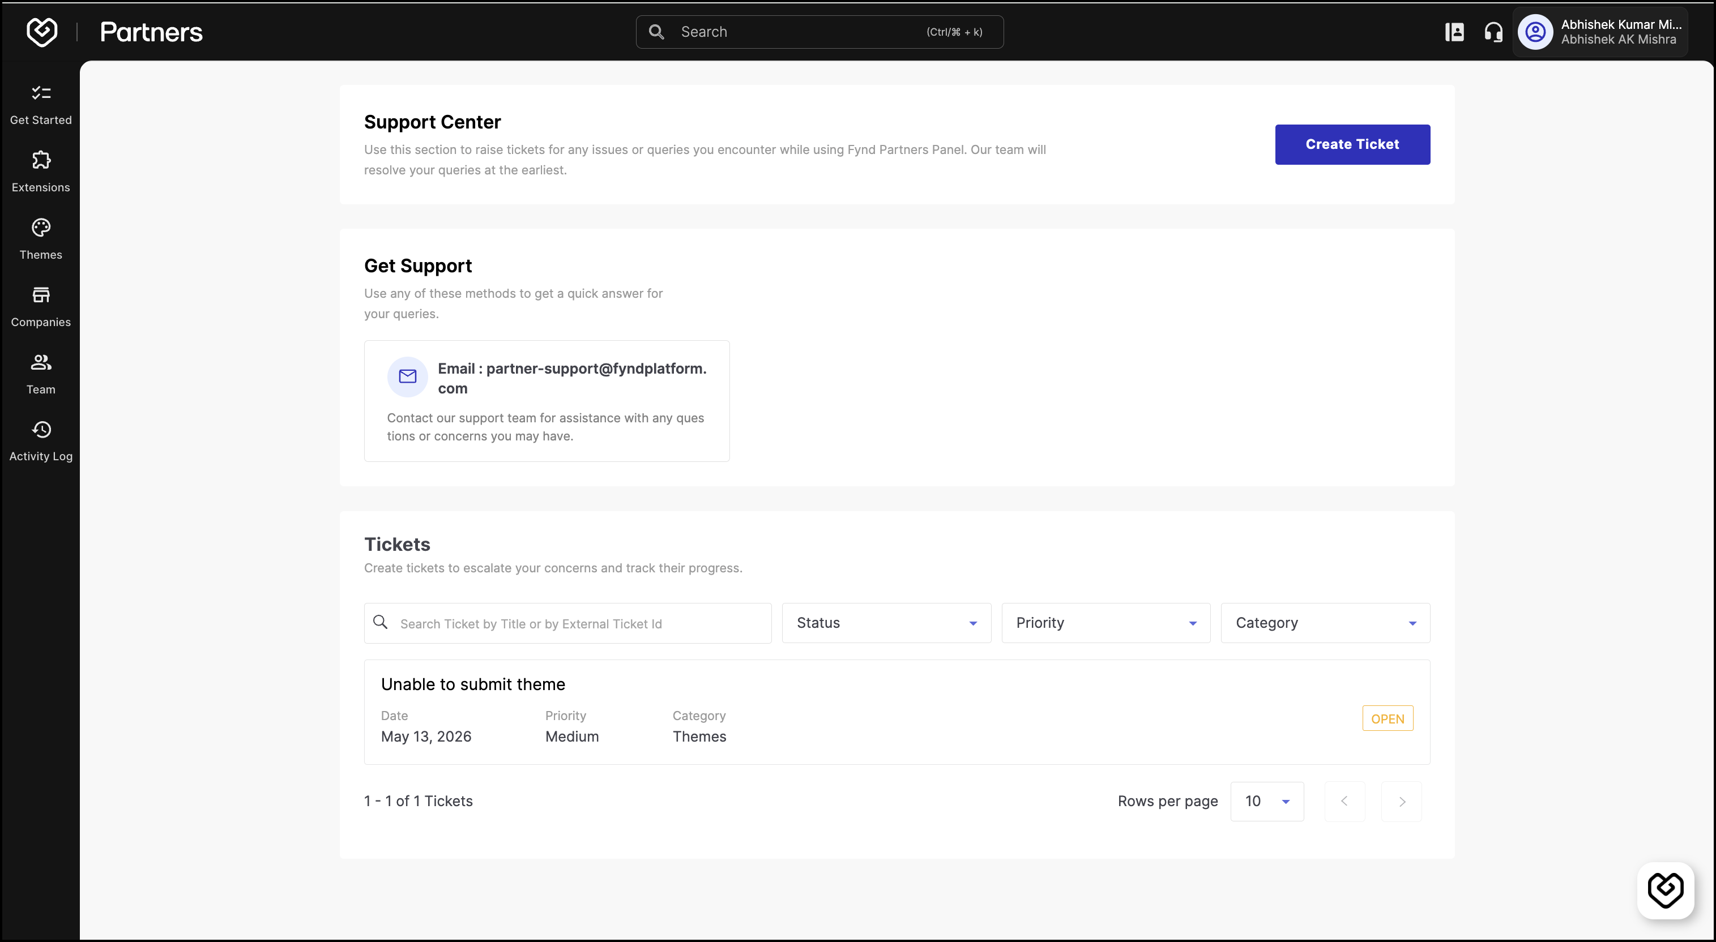The height and width of the screenshot is (942, 1716).
Task: Open Extensions from the sidebar
Action: 41,173
